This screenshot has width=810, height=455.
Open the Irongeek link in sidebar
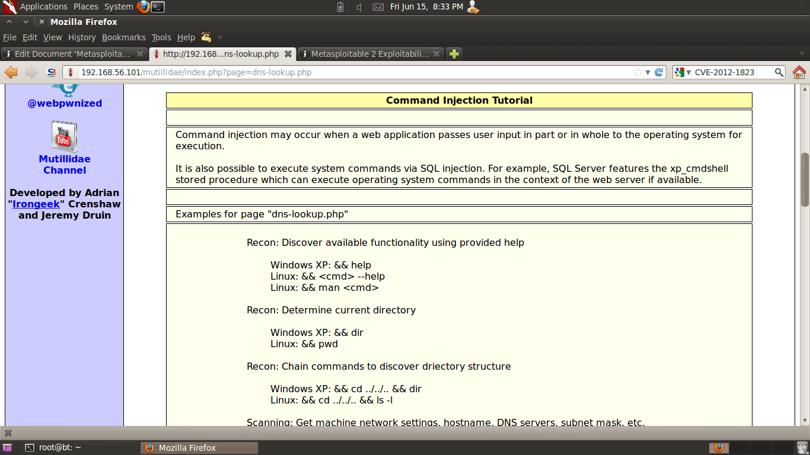pyautogui.click(x=36, y=204)
